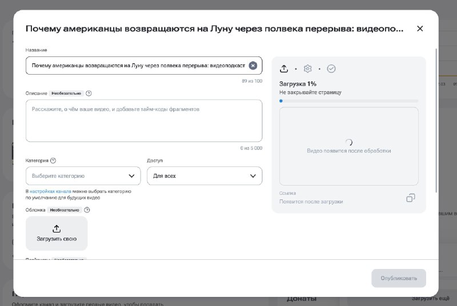Click the Появится после загрузки link placeholder
This screenshot has width=457, height=306.
coord(311,202)
